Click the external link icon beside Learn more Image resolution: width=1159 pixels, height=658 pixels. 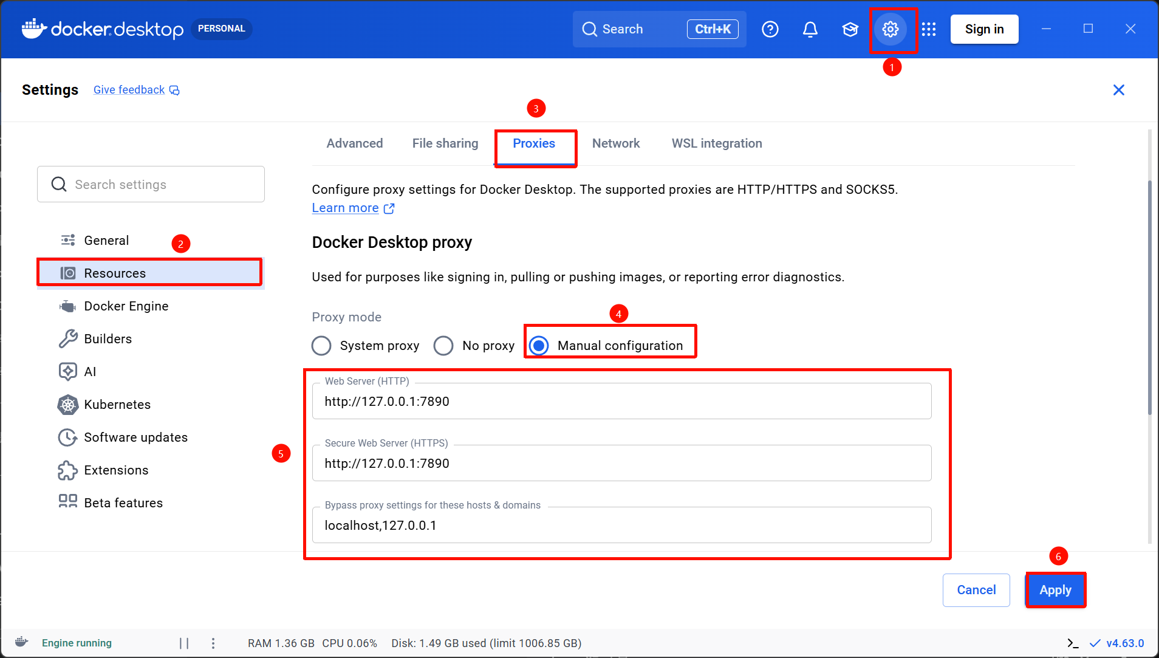point(389,208)
